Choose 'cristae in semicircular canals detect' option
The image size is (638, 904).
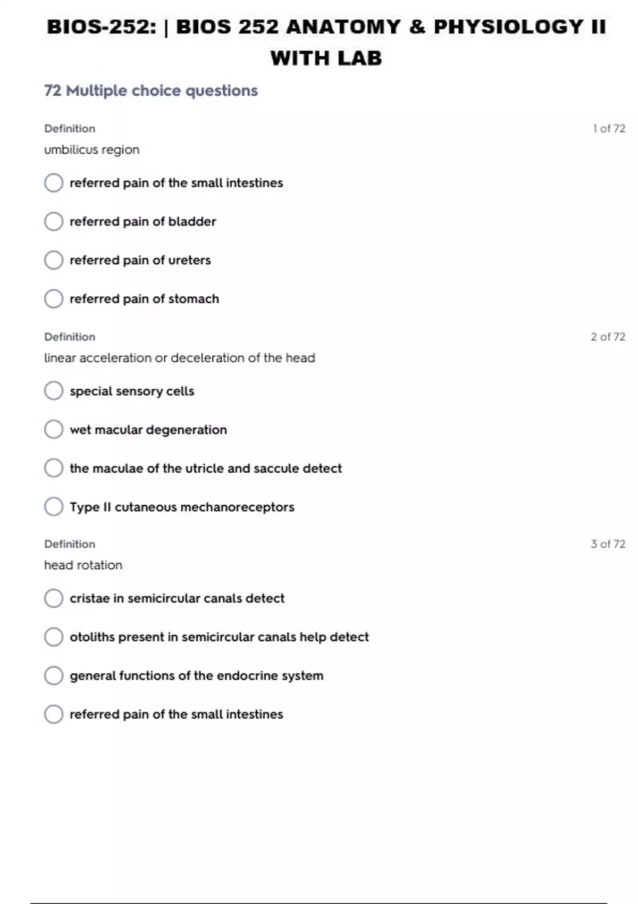click(54, 598)
